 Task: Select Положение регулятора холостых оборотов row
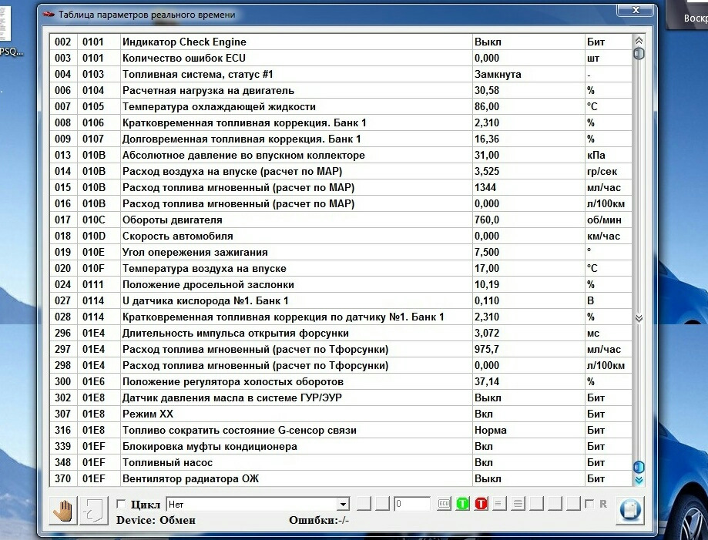(341, 381)
